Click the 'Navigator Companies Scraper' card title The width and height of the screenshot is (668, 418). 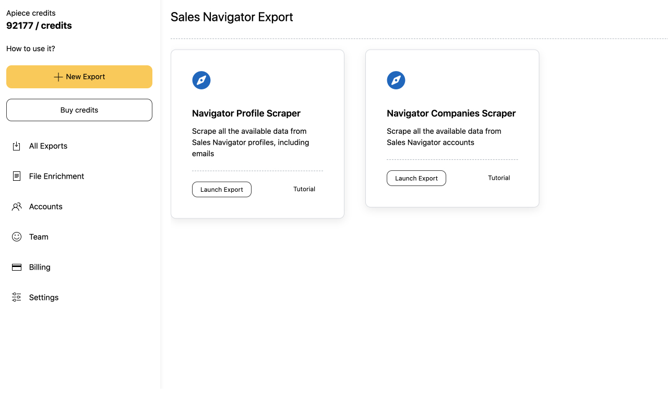451,113
